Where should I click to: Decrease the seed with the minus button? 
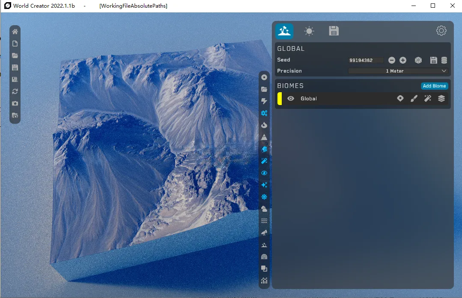click(392, 60)
